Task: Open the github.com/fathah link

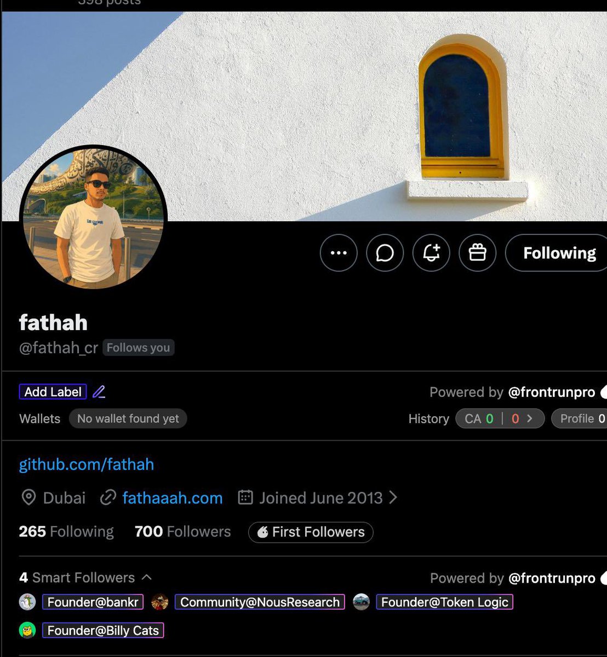Action: tap(87, 464)
